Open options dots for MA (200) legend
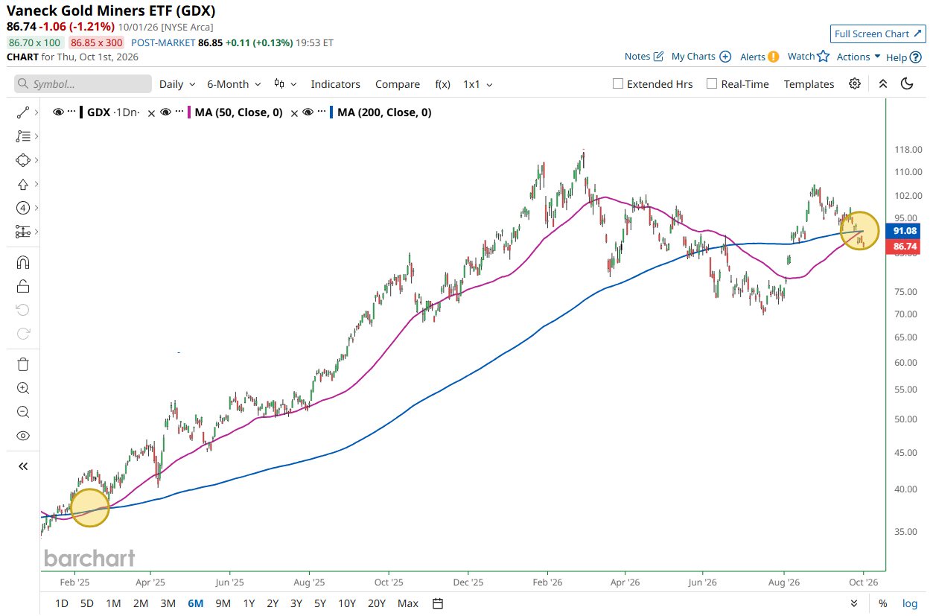 [322, 112]
